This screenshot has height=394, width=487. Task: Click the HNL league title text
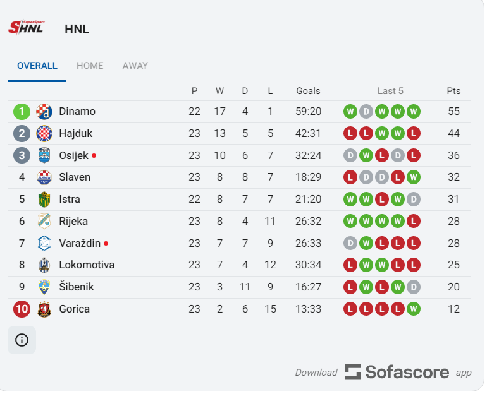(x=77, y=30)
